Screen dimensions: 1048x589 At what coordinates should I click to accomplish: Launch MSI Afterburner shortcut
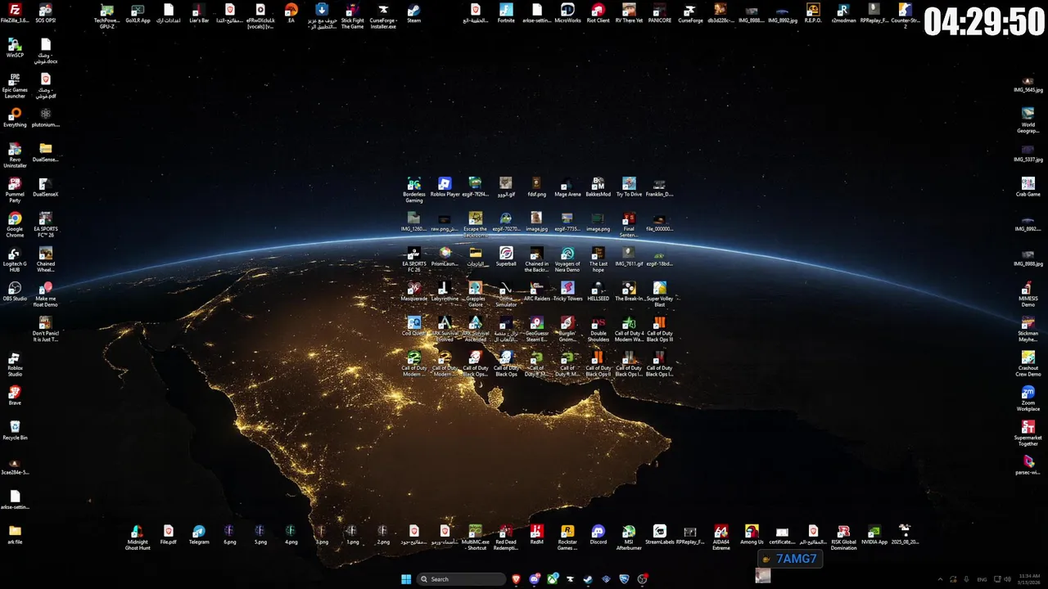629,537
